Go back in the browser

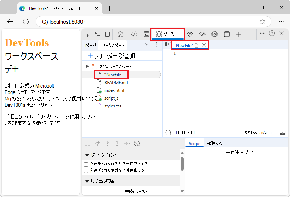(x=10, y=22)
